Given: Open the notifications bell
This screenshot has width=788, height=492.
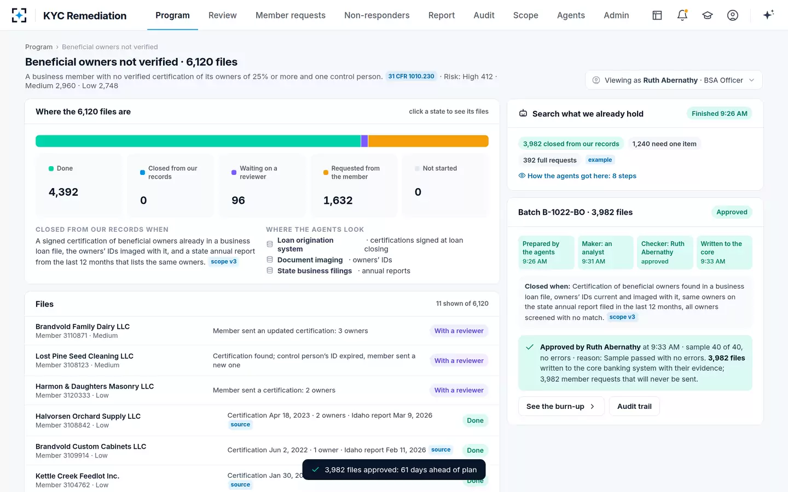Looking at the screenshot, I should click(682, 15).
